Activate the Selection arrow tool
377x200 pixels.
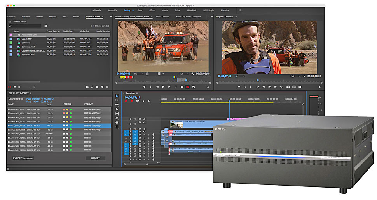117,95
